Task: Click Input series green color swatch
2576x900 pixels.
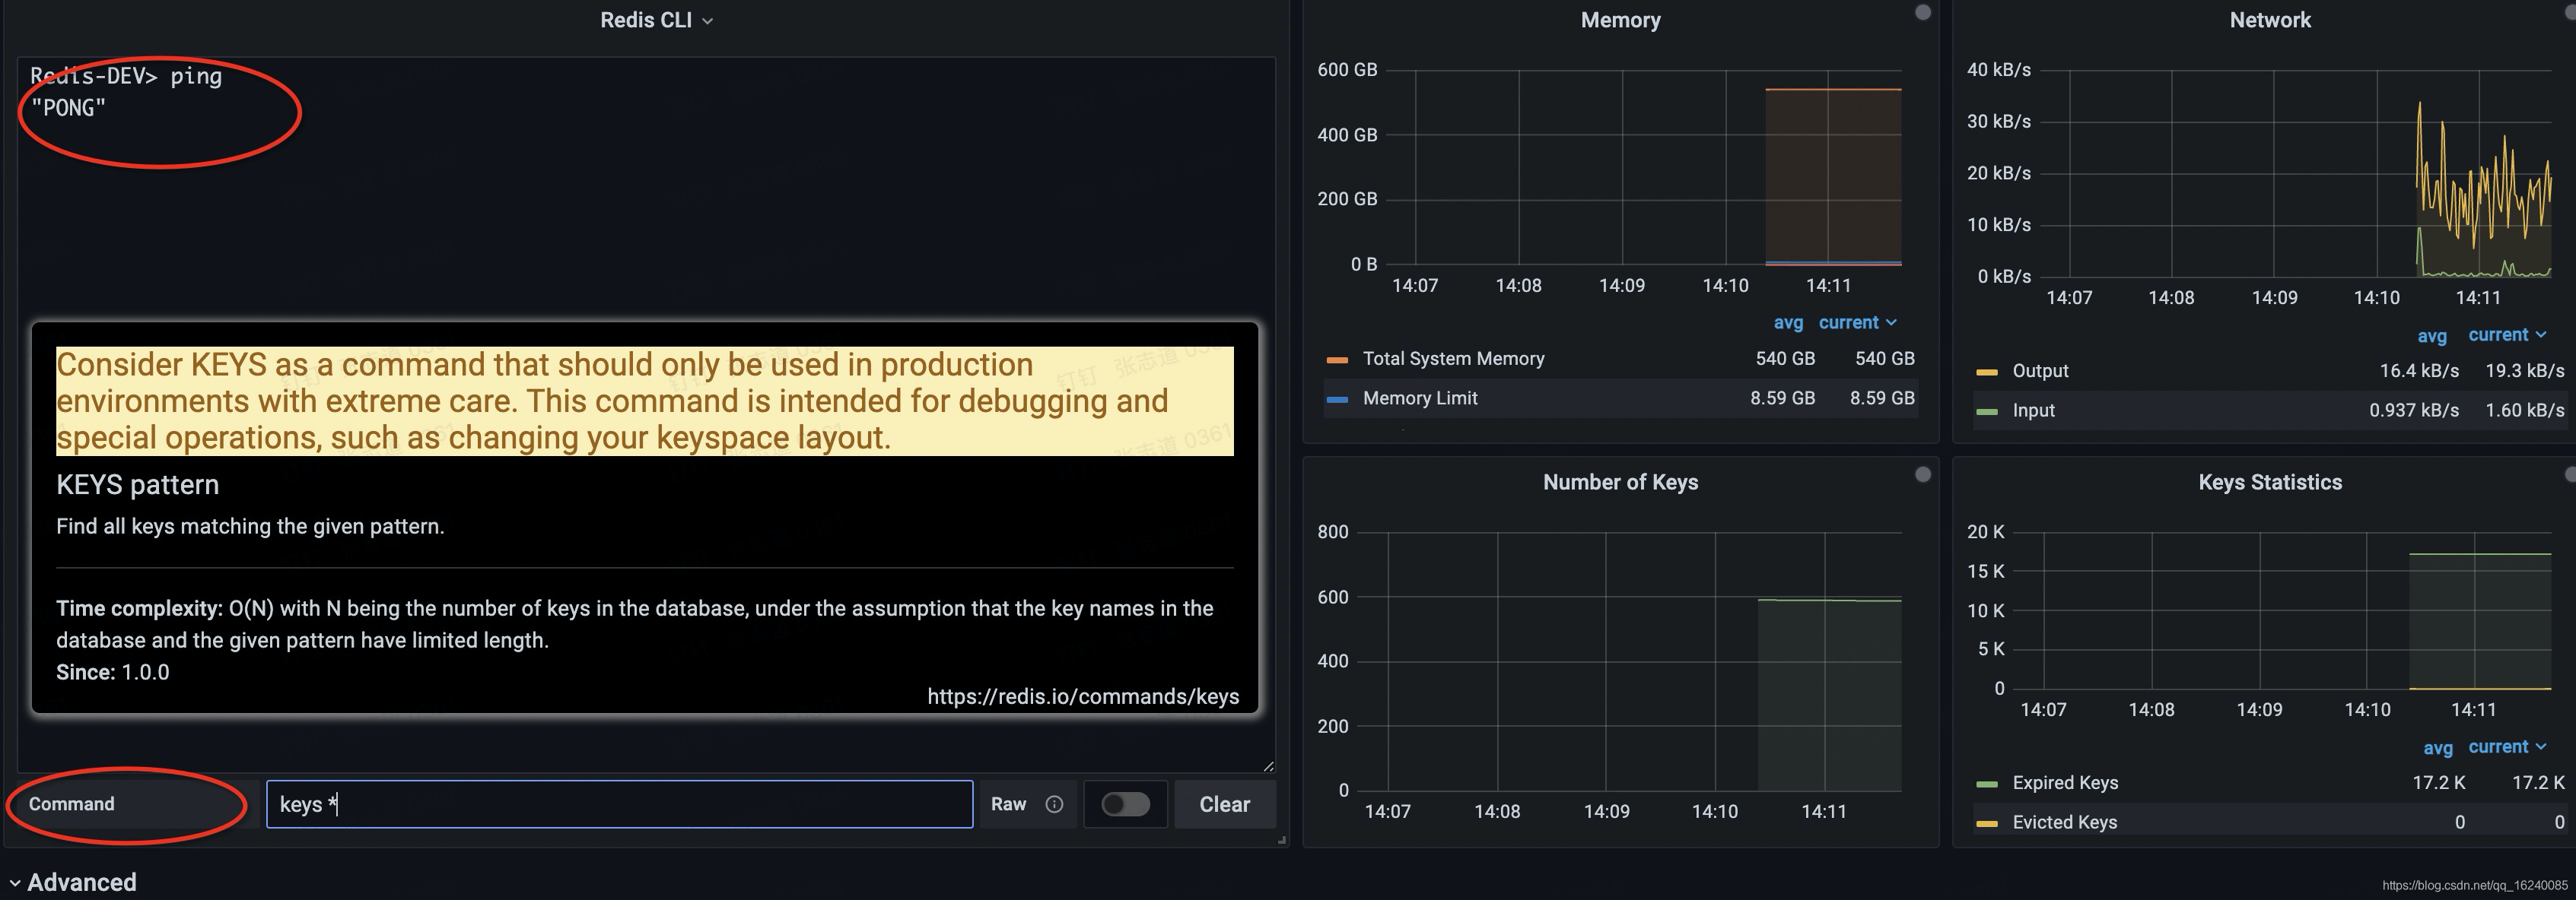Action: click(1986, 411)
